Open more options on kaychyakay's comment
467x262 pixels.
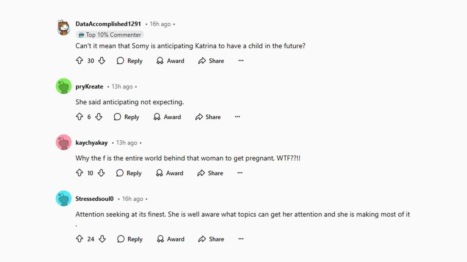tap(240, 173)
